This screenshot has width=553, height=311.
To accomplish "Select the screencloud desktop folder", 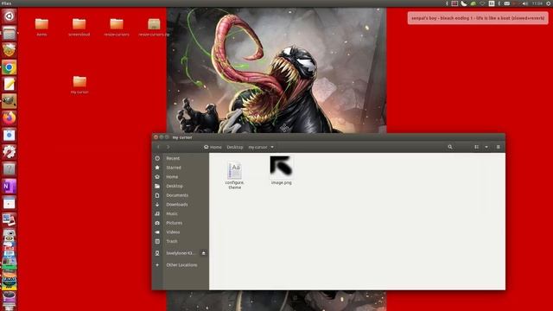I will [79, 27].
